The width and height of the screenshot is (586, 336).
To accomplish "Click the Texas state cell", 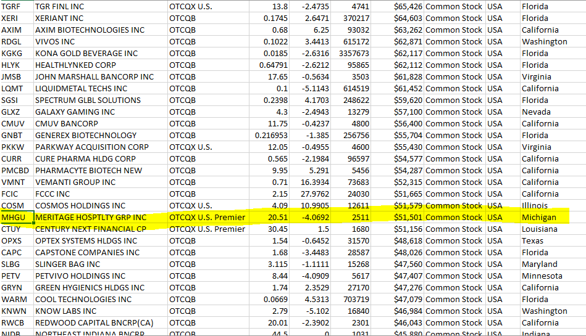I will pyautogui.click(x=553, y=241).
